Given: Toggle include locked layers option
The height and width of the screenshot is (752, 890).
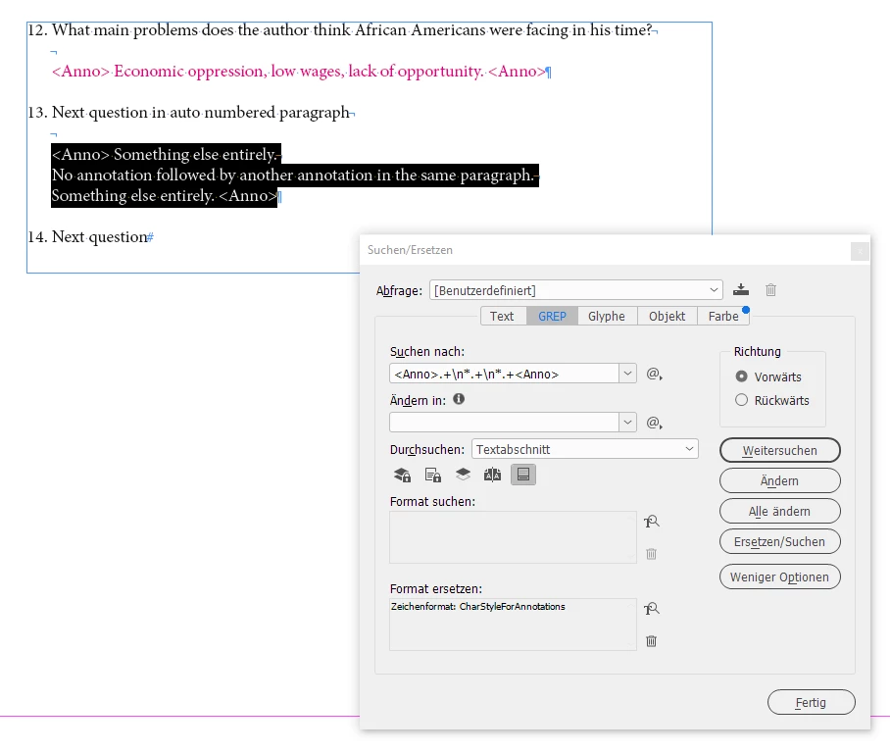Looking at the screenshot, I should (403, 475).
